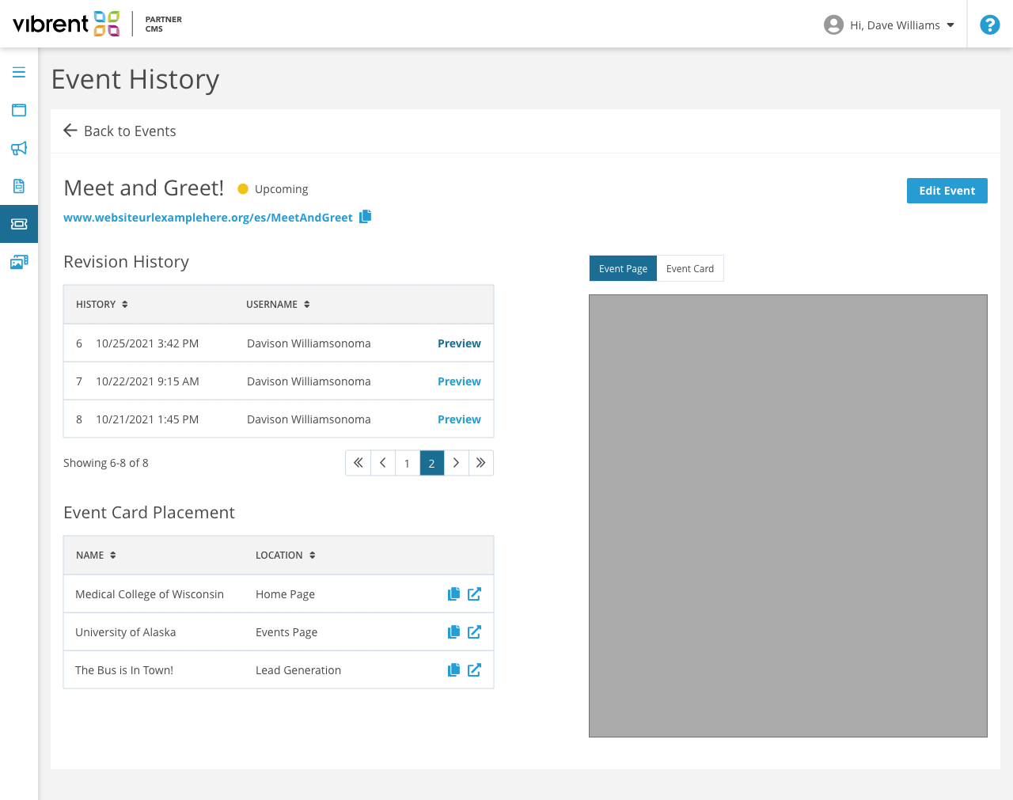Screen dimensions: 1013x800
Task: Copy link for The Bus is In Town!
Action: (453, 670)
